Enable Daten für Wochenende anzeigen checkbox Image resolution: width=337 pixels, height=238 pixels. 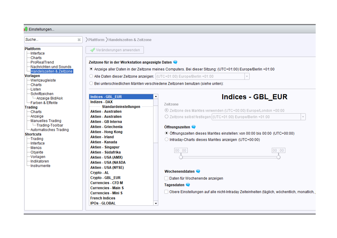[166, 178]
